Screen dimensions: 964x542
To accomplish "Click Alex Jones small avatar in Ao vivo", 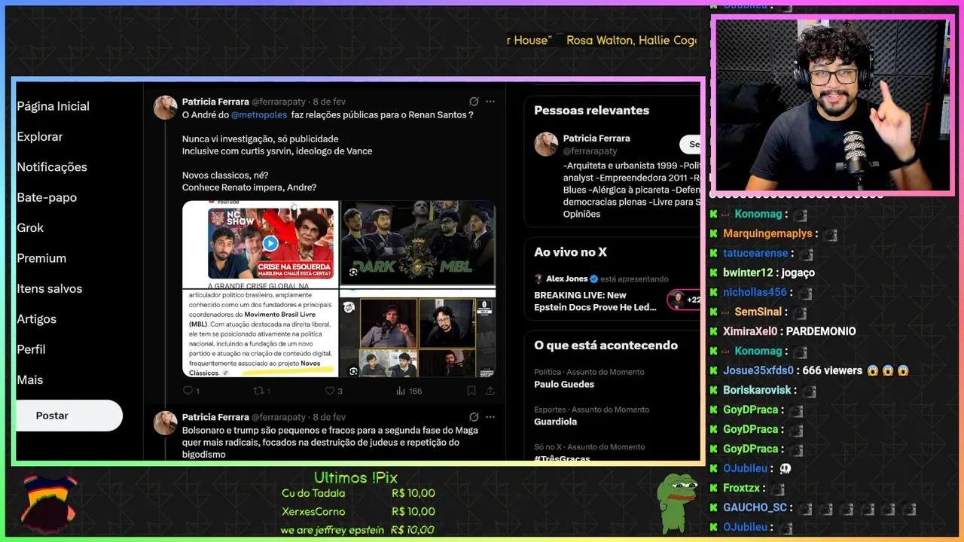I will [x=538, y=279].
